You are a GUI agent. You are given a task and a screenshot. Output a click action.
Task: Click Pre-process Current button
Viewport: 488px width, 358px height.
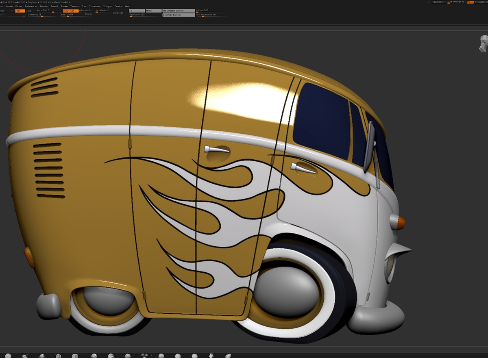tap(179, 11)
